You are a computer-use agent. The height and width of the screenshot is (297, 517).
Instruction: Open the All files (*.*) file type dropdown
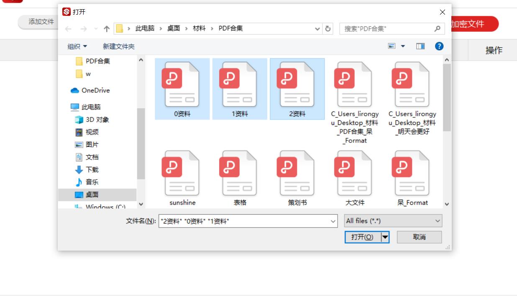tap(392, 221)
